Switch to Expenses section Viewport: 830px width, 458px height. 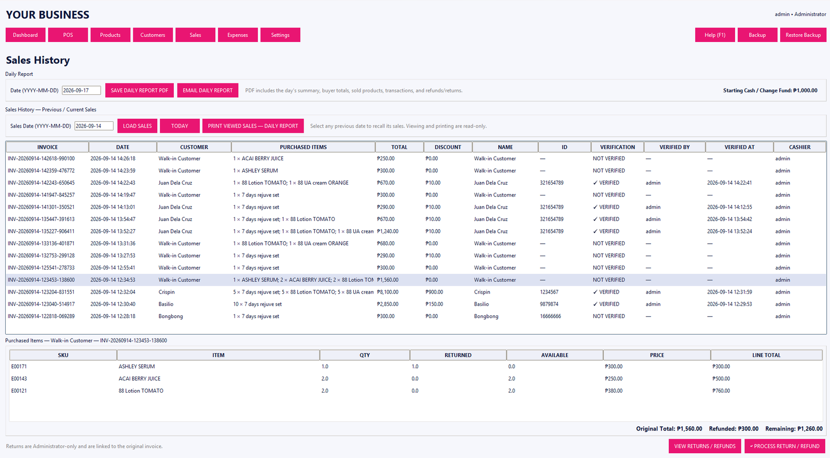[x=238, y=35]
